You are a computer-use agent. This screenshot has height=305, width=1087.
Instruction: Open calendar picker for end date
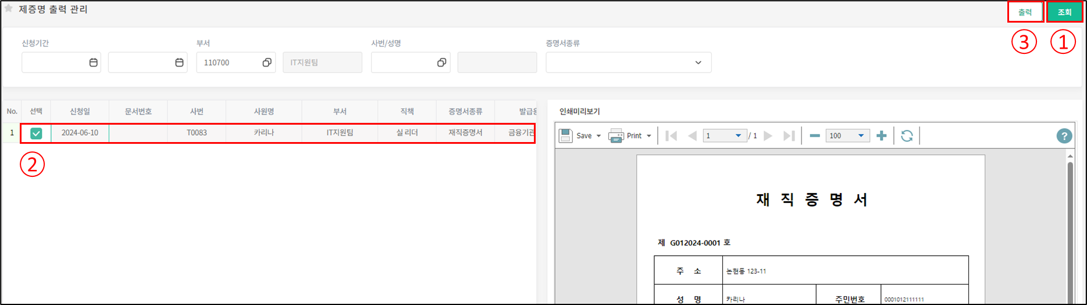coord(179,63)
